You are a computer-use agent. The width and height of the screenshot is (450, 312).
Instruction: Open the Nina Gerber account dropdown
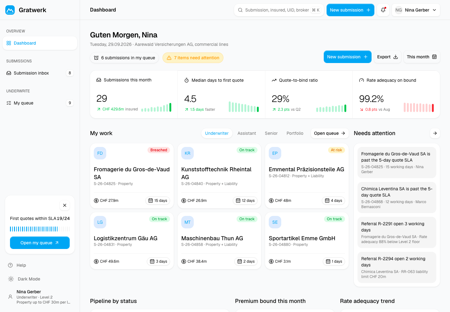416,10
